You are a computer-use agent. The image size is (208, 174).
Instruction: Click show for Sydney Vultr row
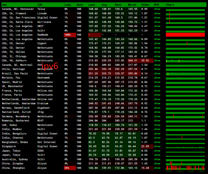pyautogui.click(x=157, y=159)
